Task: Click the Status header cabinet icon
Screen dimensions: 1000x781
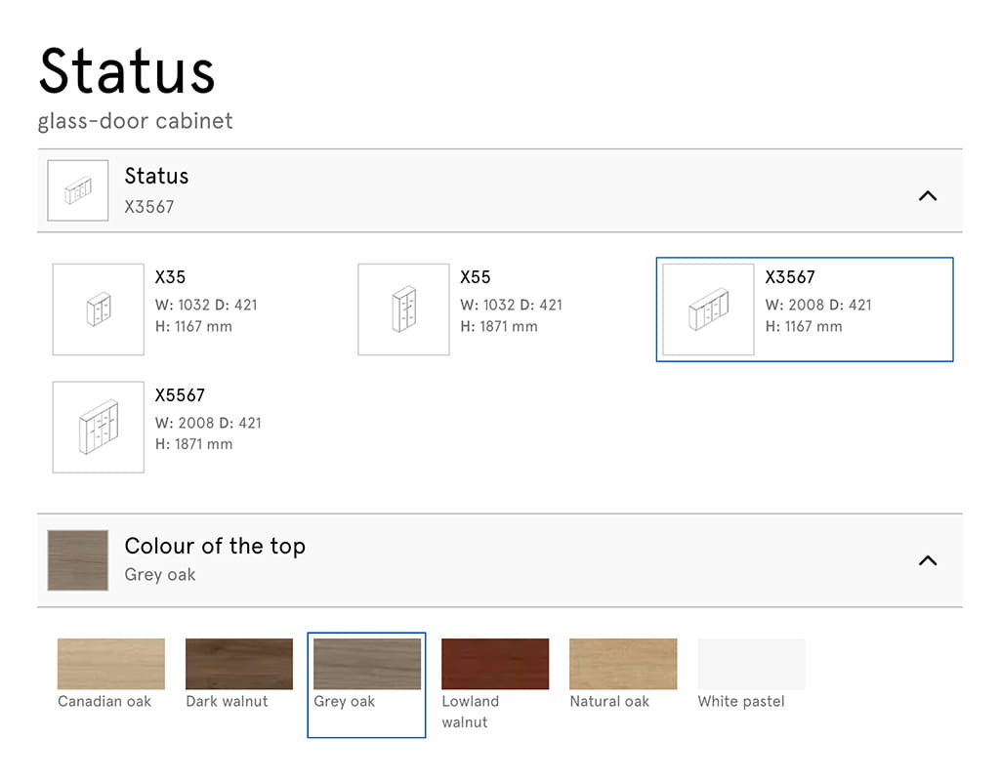Action: pos(78,190)
